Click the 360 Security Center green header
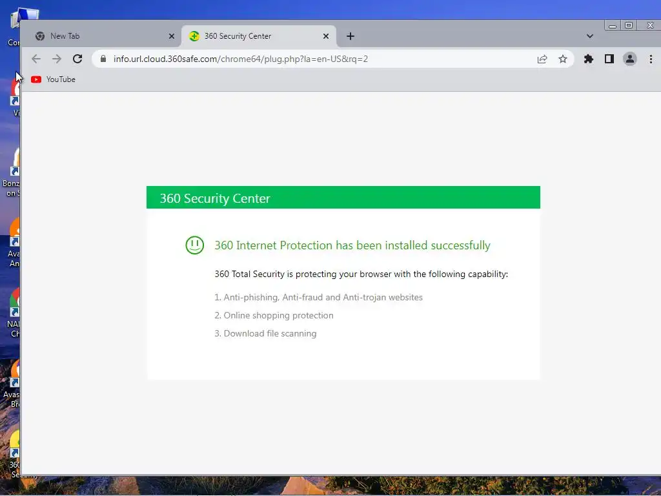Image resolution: width=661 pixels, height=496 pixels. 343,198
